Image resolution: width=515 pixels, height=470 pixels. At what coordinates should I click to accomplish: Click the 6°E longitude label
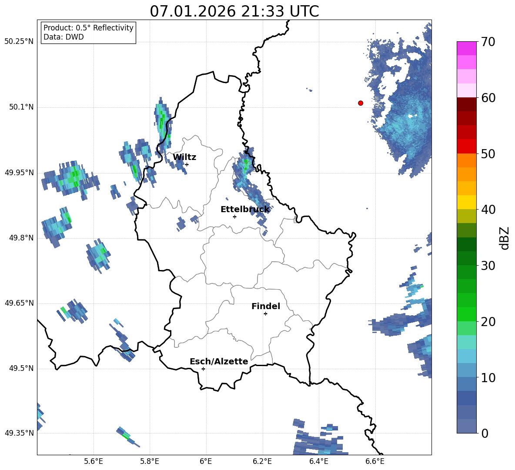pos(206,461)
